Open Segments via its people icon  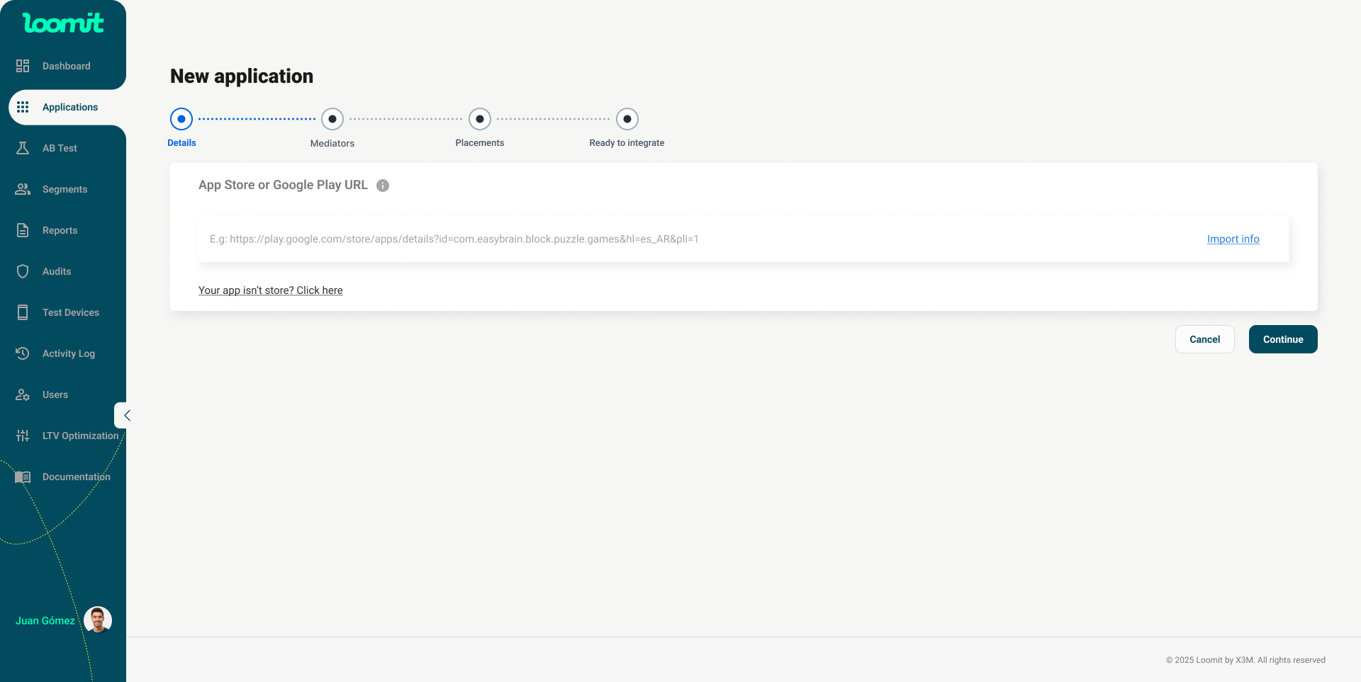tap(23, 189)
